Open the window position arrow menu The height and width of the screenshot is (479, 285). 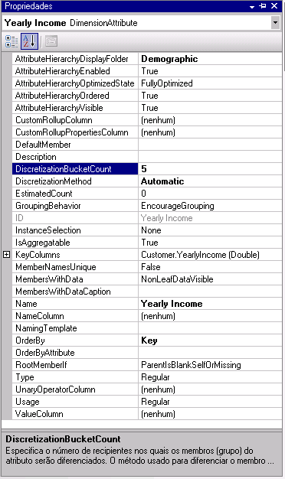coord(252,6)
